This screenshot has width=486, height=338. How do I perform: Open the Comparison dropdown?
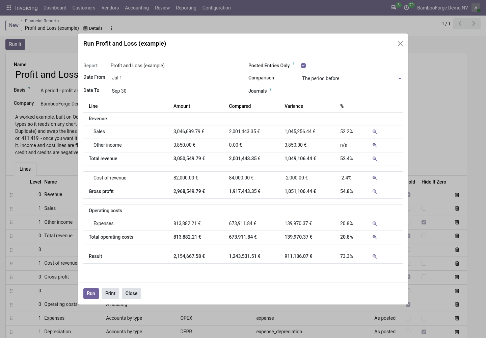coord(352,78)
